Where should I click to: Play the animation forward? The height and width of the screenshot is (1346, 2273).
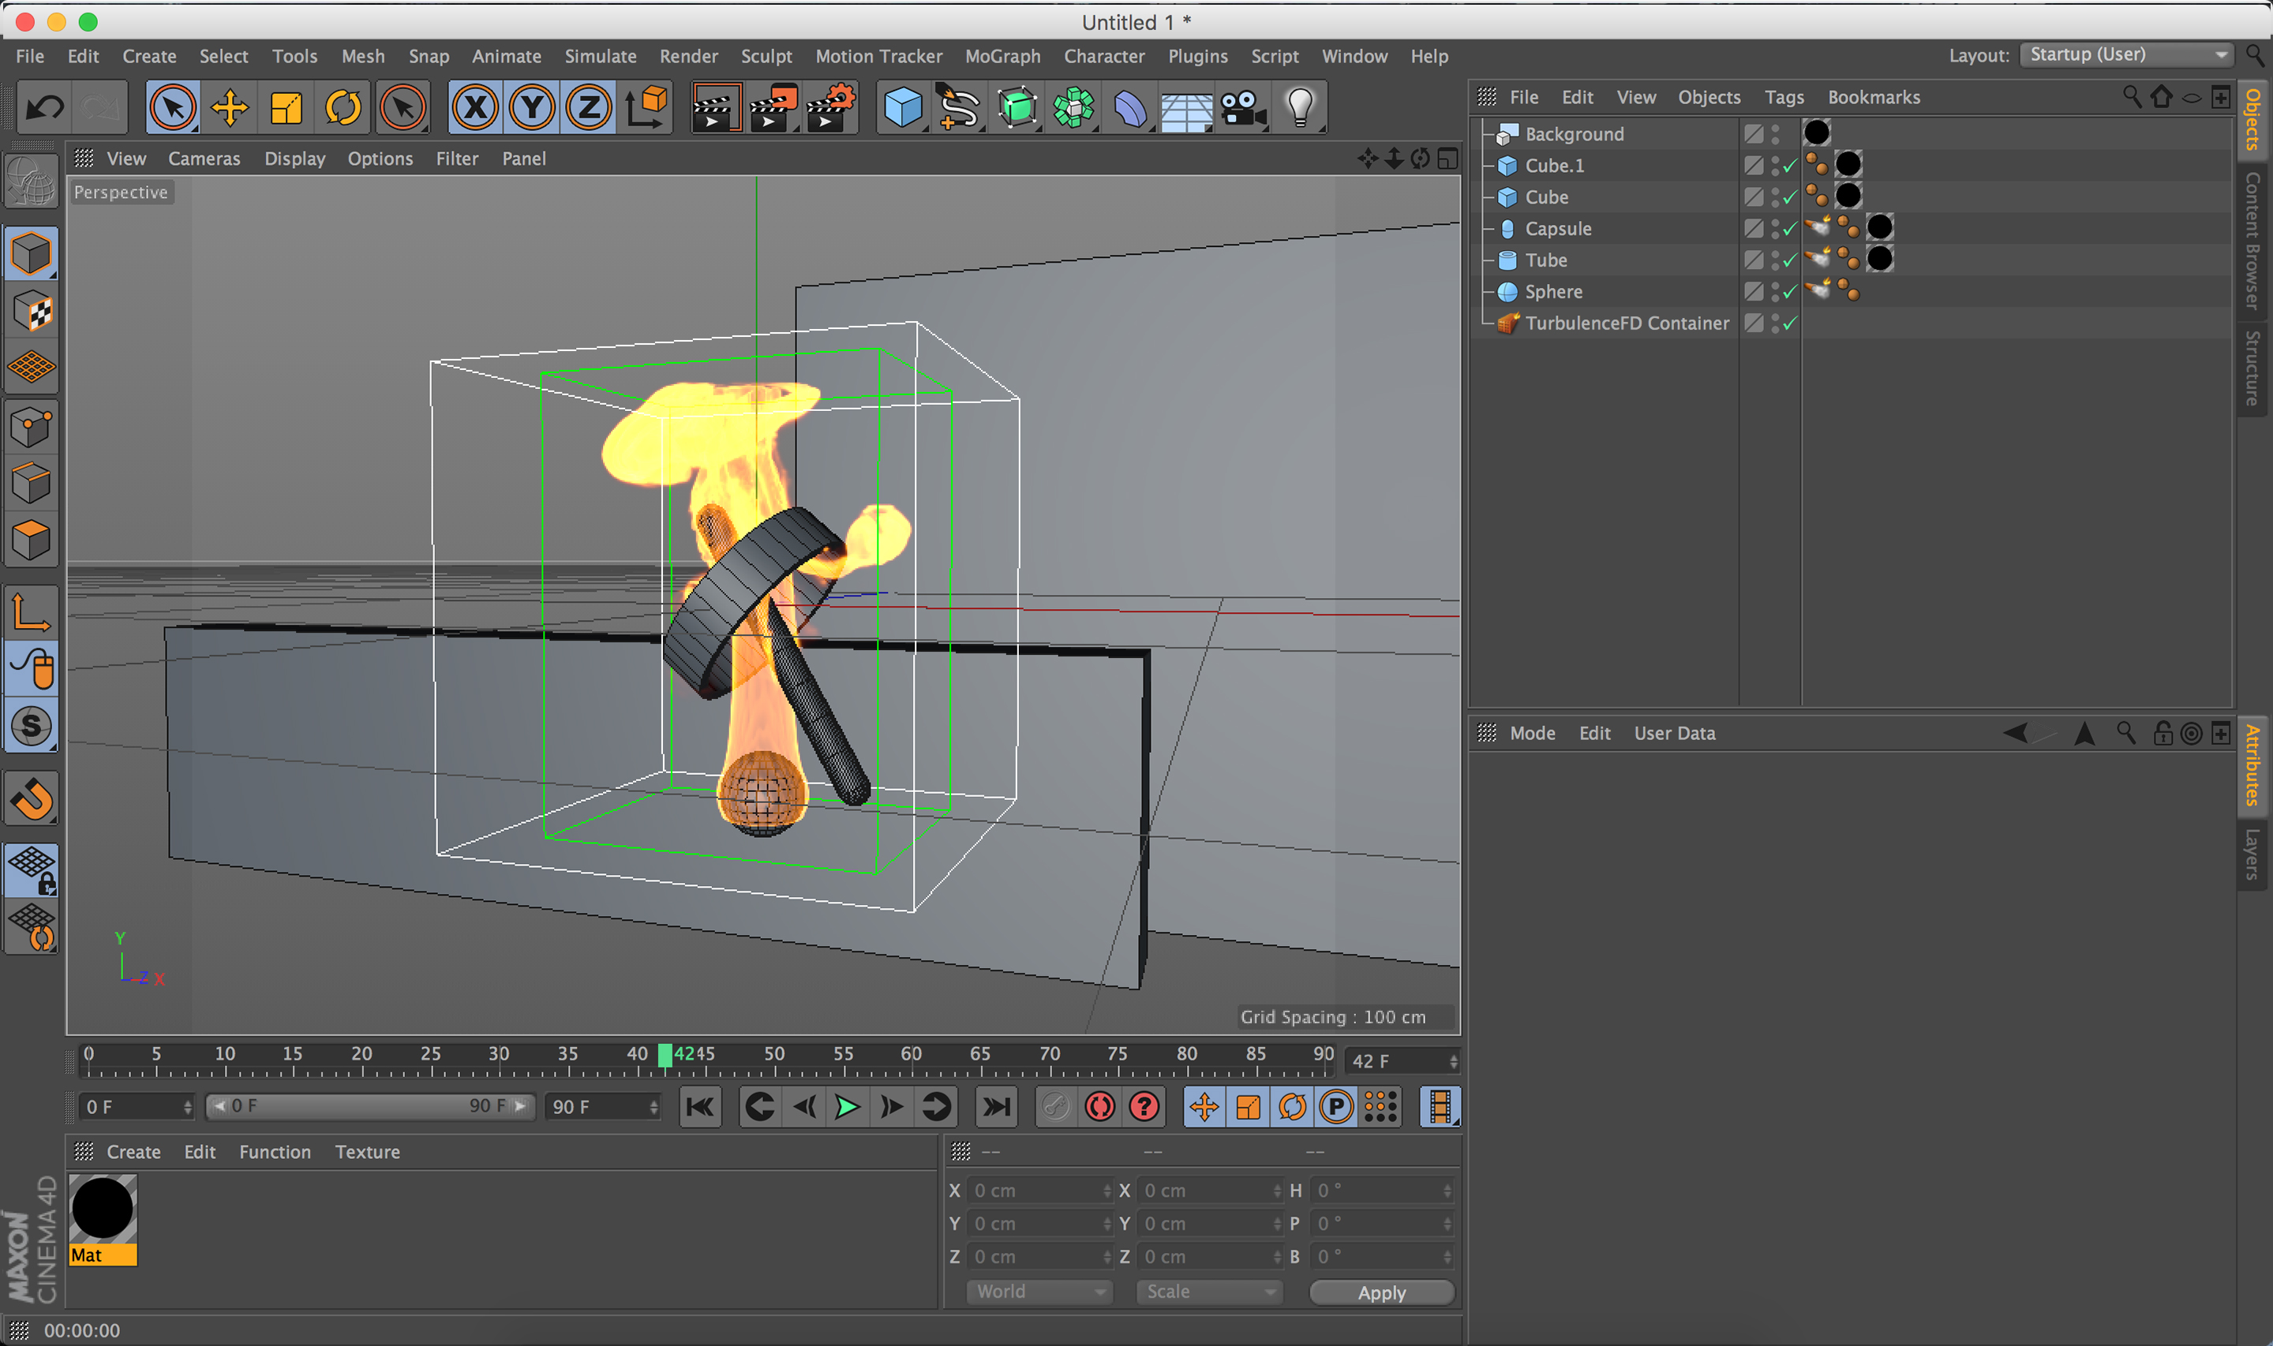847,1107
